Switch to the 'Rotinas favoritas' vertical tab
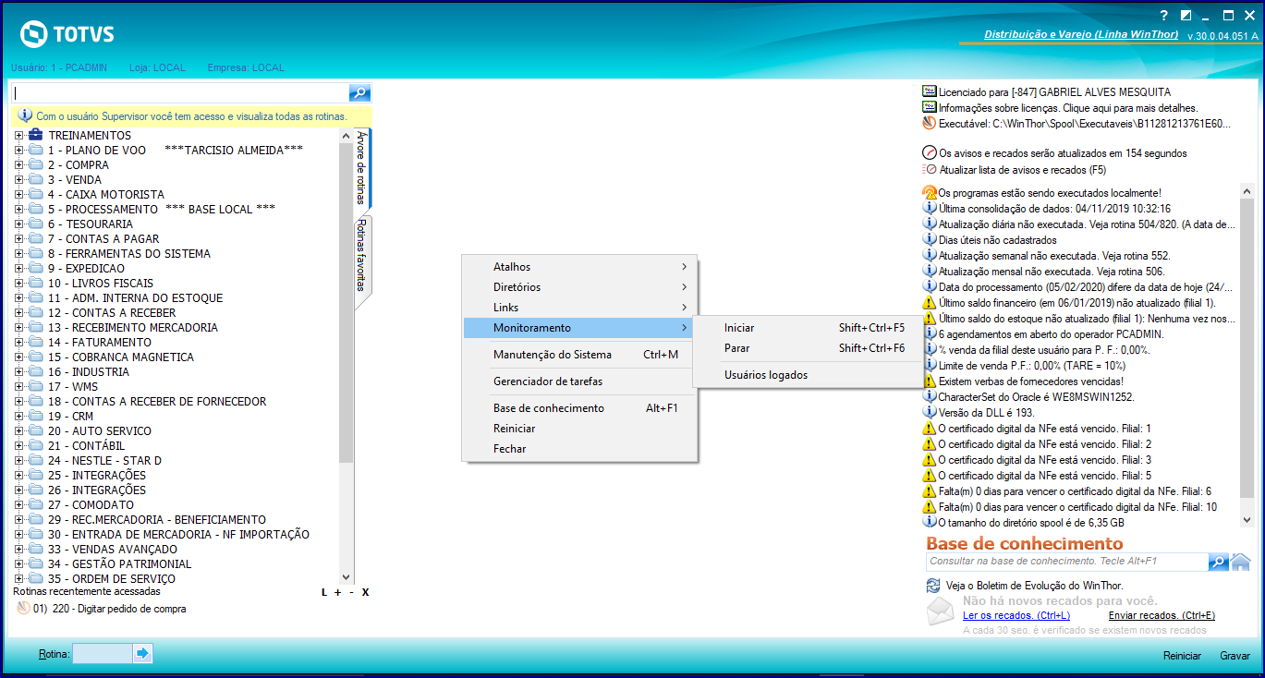This screenshot has height=678, width=1265. tap(362, 256)
